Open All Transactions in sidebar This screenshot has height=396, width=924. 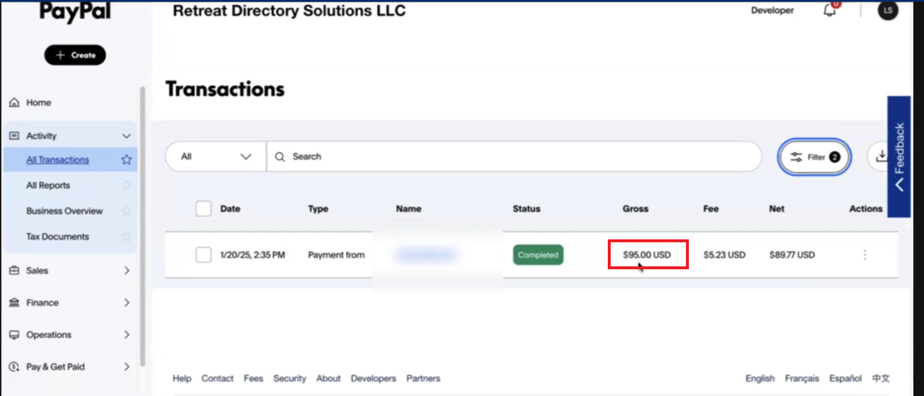coord(58,160)
